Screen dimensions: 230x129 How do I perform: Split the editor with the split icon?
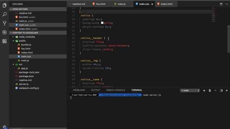221,4
